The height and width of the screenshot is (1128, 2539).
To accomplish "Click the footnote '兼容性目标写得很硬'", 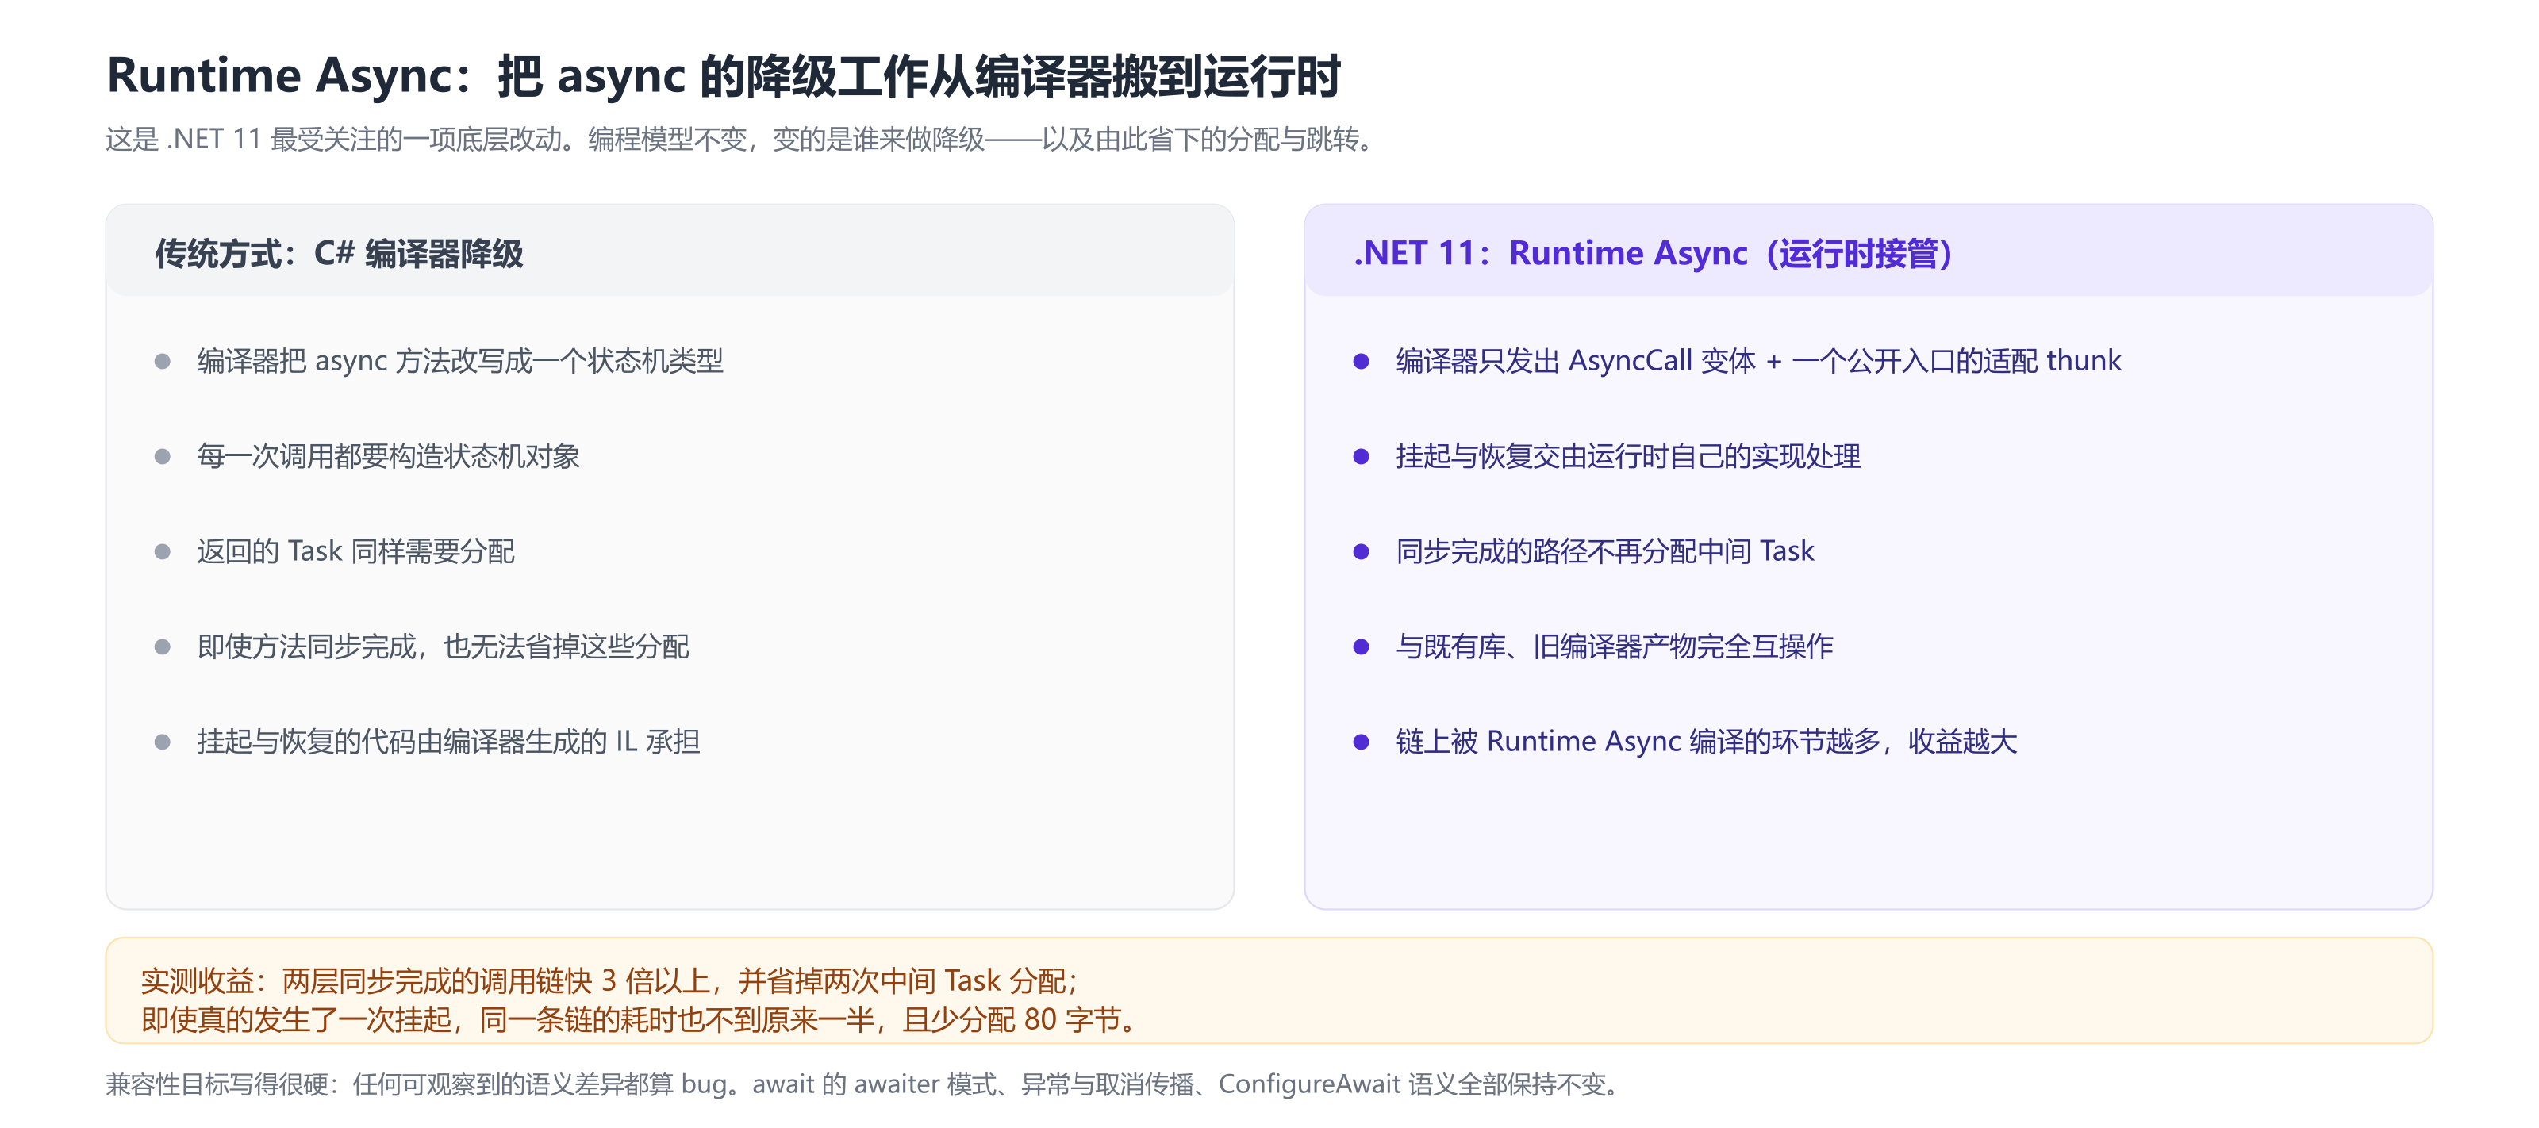I will 864,1084.
